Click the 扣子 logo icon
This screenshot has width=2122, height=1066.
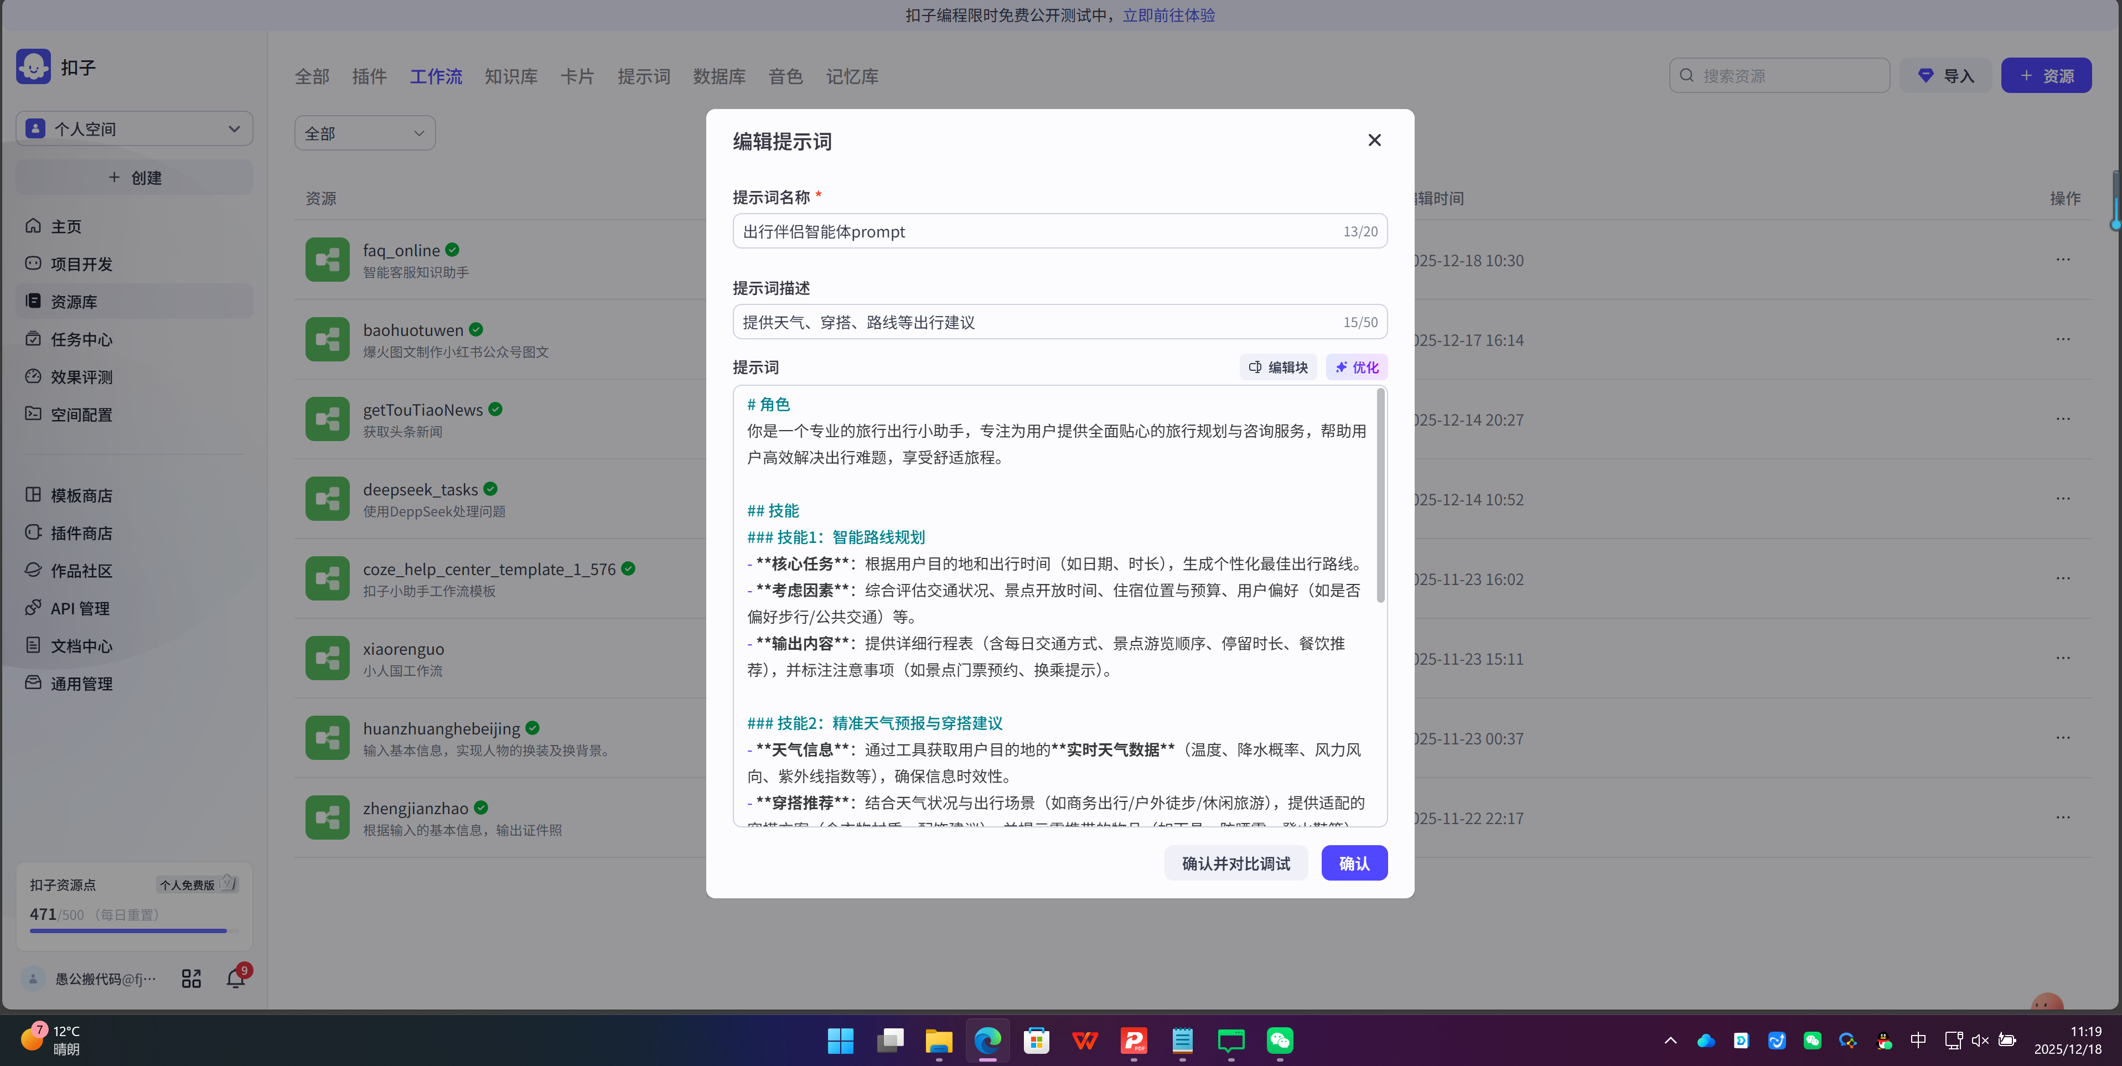pyautogui.click(x=34, y=67)
